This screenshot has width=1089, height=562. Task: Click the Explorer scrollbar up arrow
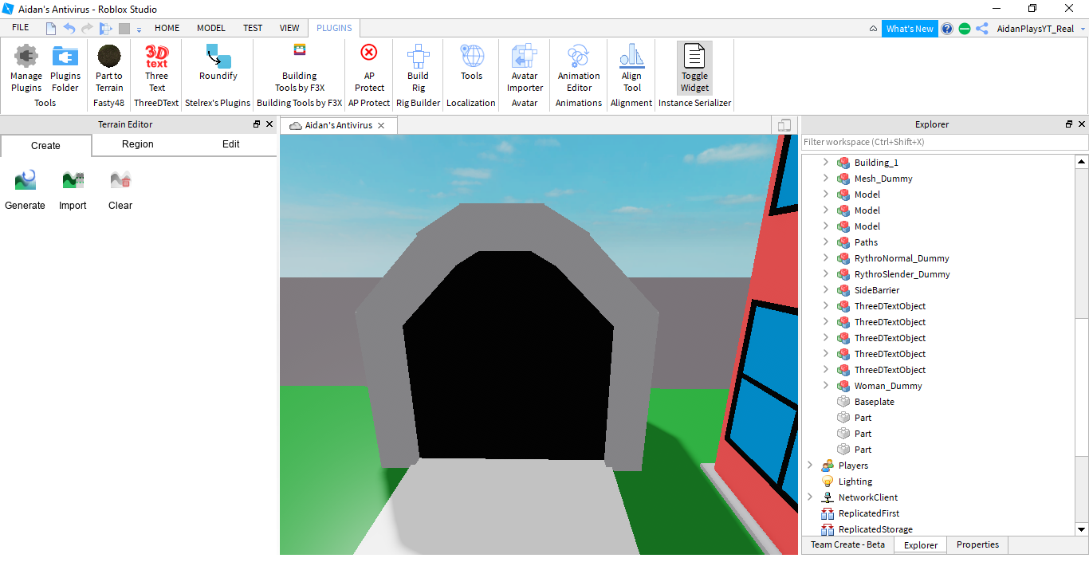coord(1082,162)
